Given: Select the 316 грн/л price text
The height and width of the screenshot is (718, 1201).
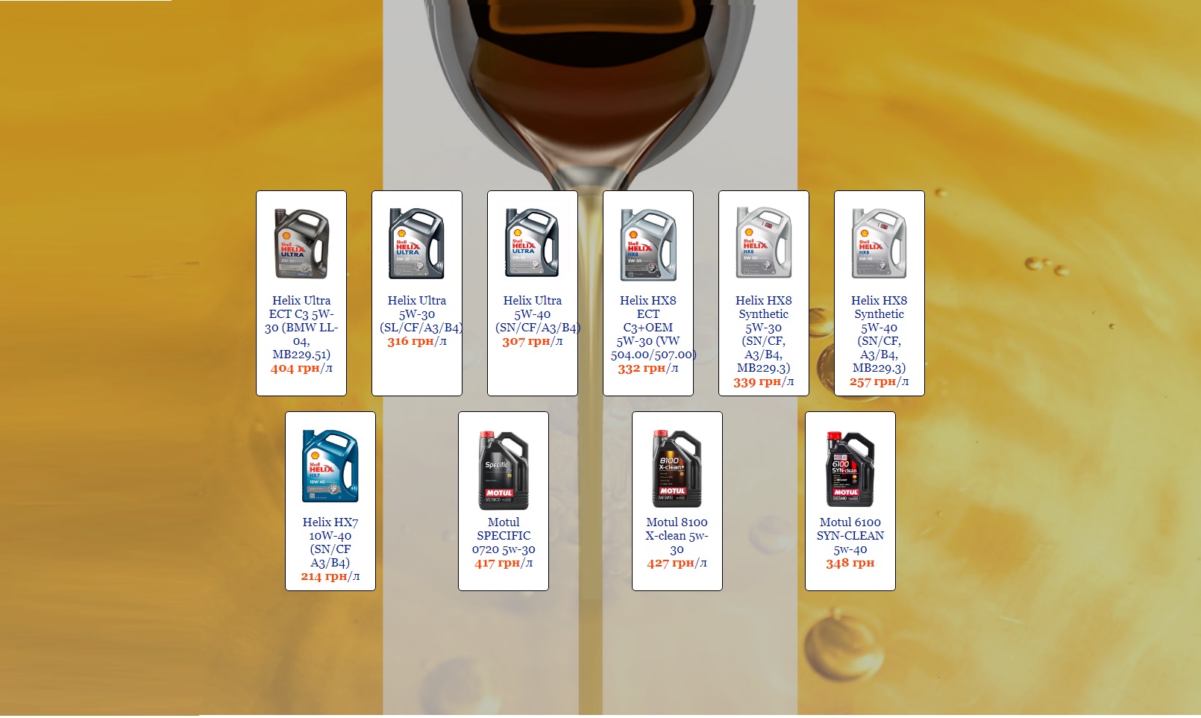Looking at the screenshot, I should pyautogui.click(x=417, y=341).
